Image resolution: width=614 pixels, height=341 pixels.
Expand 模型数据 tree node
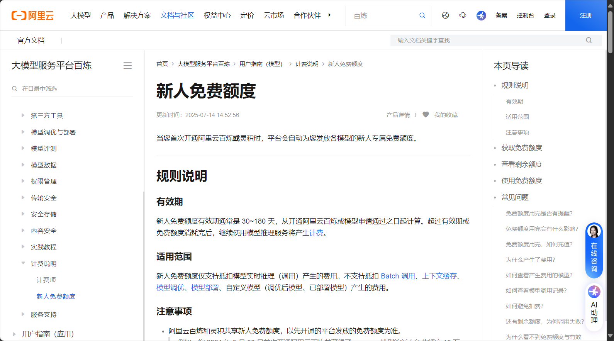pyautogui.click(x=23, y=165)
